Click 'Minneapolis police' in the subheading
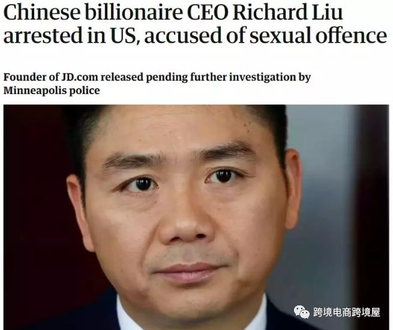 click(52, 90)
